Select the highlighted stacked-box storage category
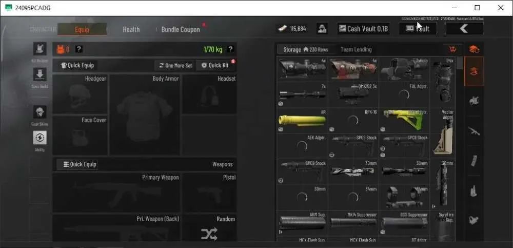The width and height of the screenshot is (513, 248). click(474, 71)
